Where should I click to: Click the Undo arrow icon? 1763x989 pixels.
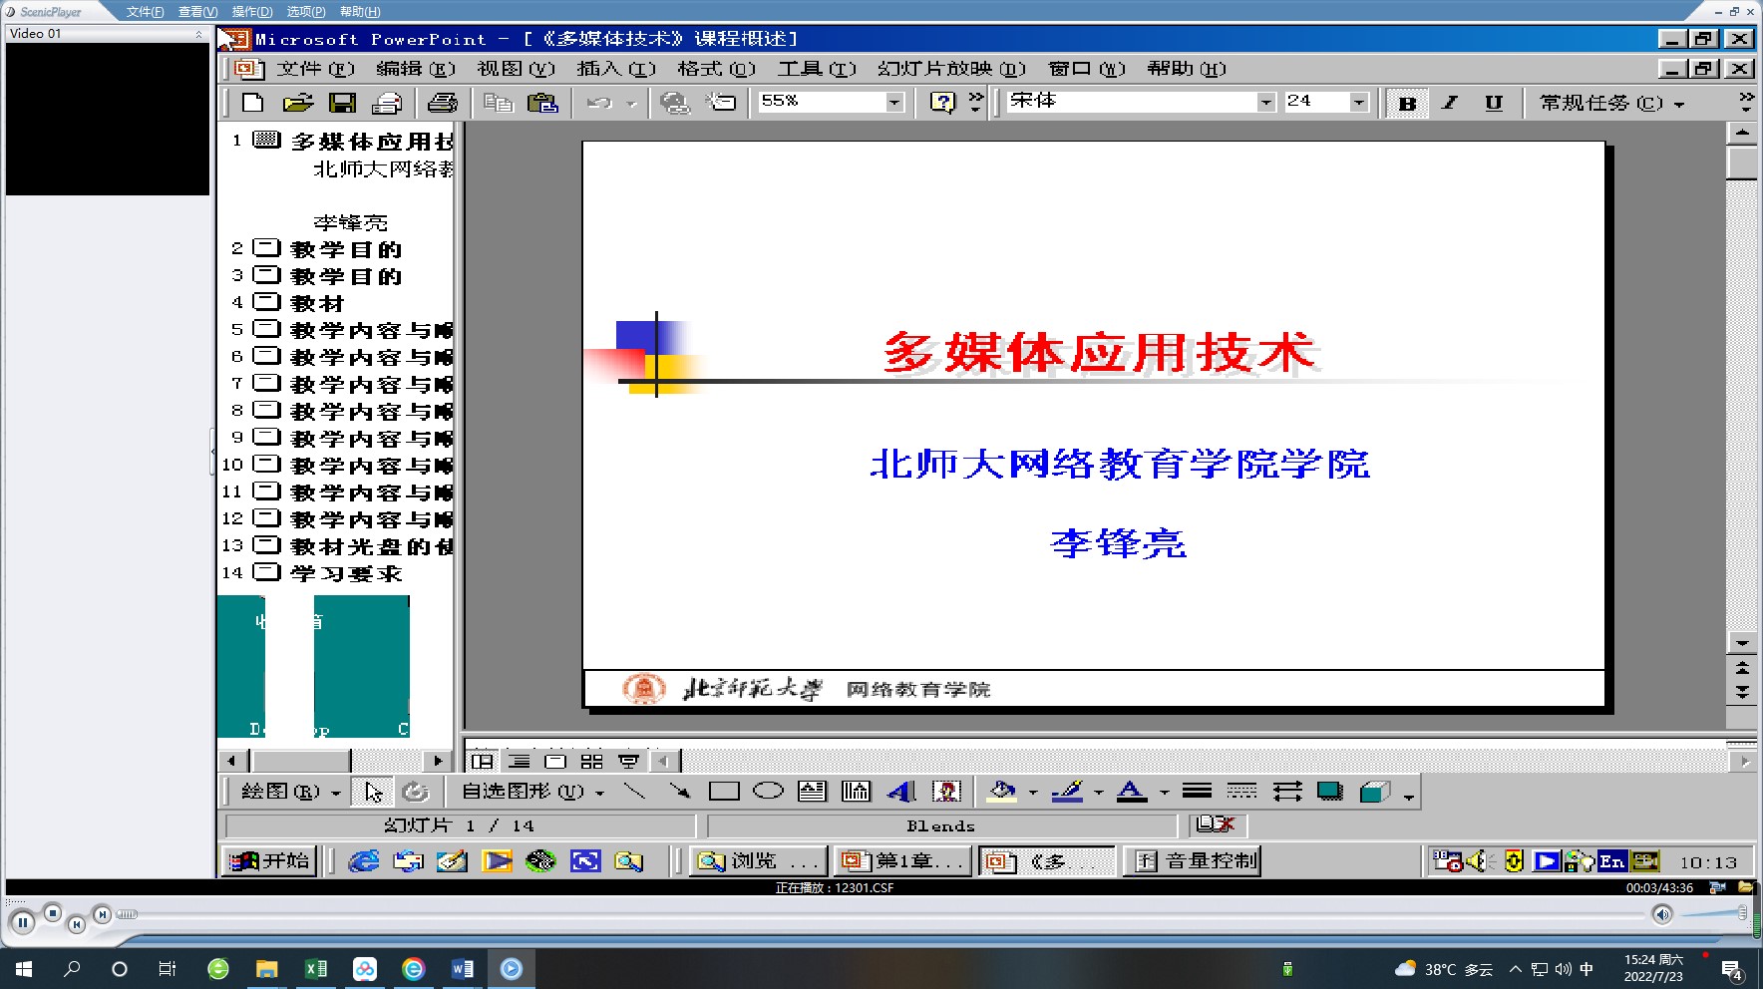(599, 103)
